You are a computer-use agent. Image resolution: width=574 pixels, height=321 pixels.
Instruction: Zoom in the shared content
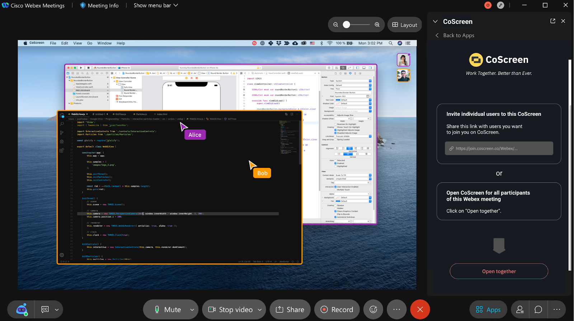pyautogui.click(x=377, y=25)
